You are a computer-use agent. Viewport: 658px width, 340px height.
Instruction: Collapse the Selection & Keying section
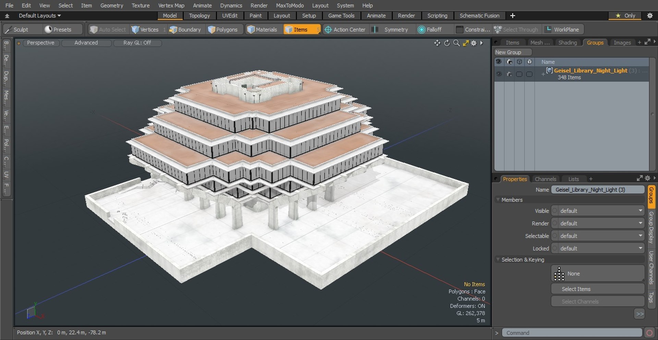(498, 259)
